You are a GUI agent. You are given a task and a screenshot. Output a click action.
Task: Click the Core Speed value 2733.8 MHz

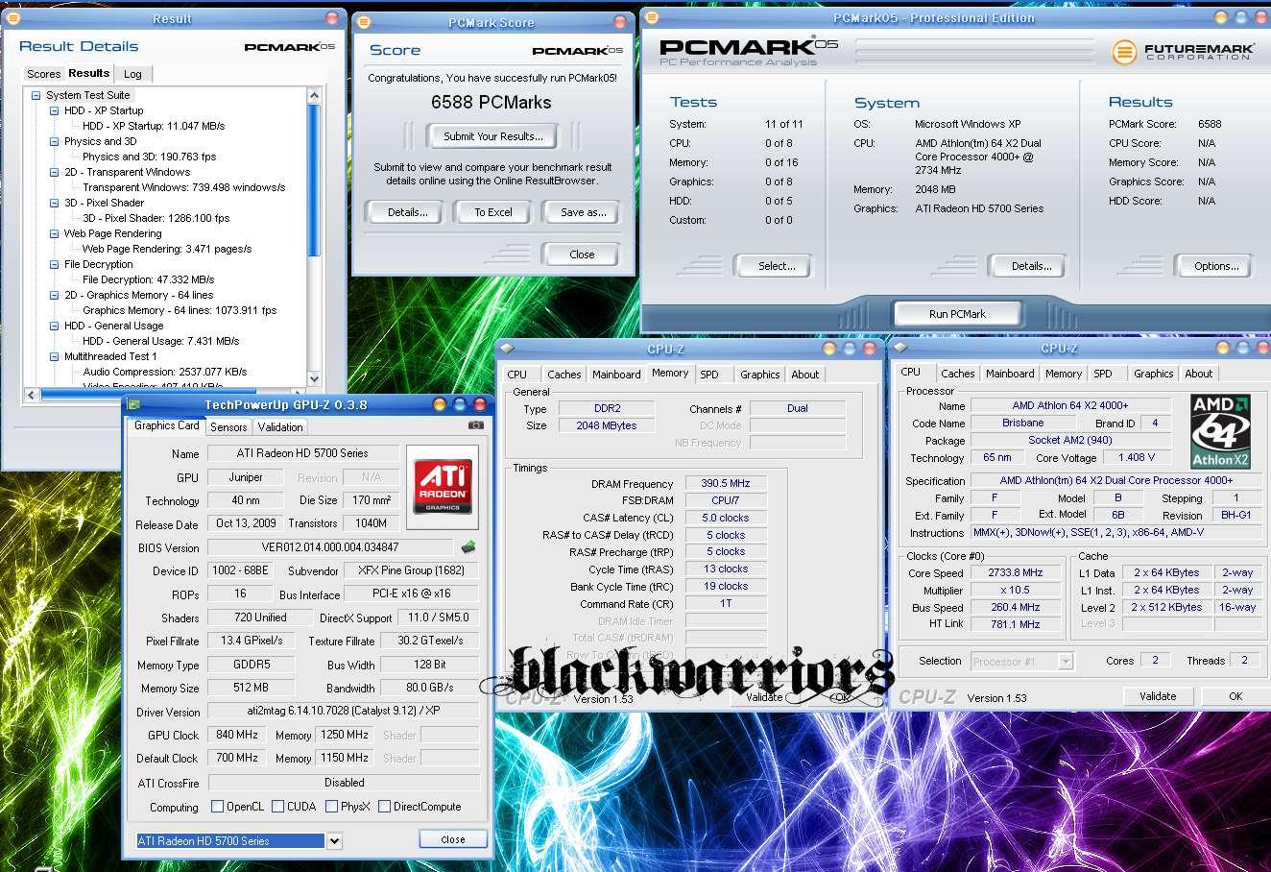(1016, 572)
